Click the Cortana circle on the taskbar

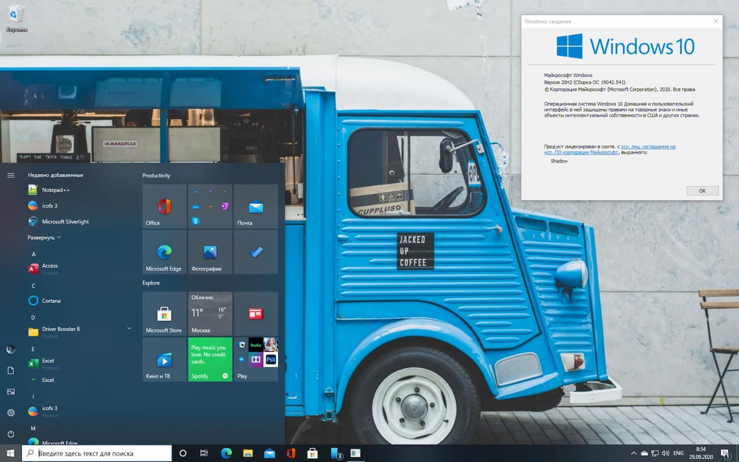[x=183, y=453]
